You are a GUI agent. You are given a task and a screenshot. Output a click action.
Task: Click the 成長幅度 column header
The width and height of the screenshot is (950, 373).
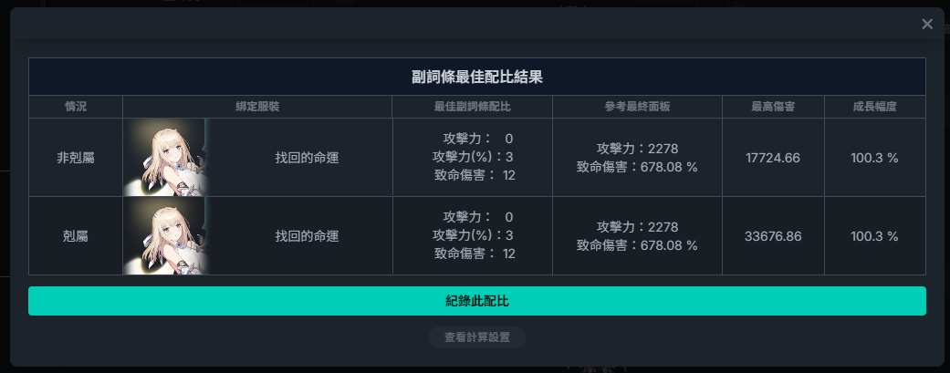coord(874,107)
